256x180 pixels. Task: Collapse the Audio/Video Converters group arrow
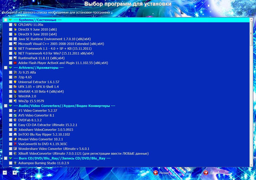tap(11, 106)
